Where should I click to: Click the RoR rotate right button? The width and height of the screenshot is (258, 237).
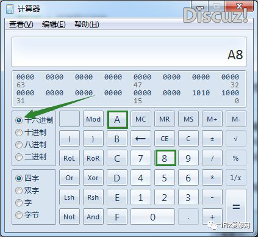(93, 158)
